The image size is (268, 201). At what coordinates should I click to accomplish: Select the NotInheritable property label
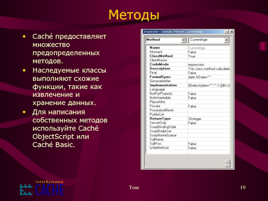(160, 97)
